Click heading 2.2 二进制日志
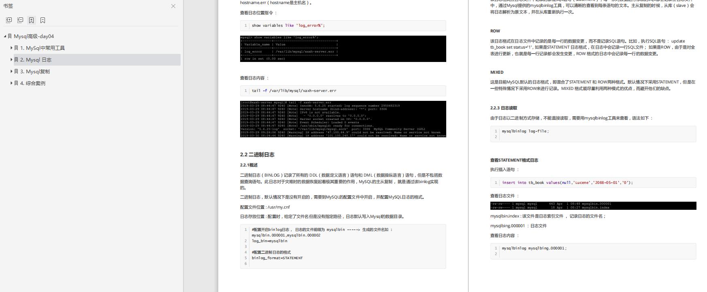 [257, 155]
